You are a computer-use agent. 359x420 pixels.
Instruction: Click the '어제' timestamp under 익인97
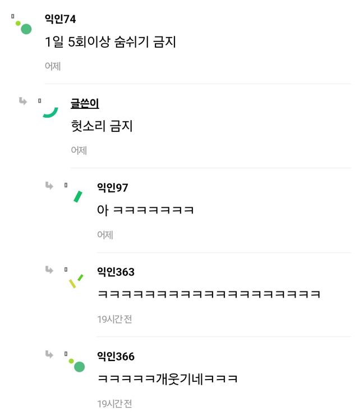[x=105, y=235]
